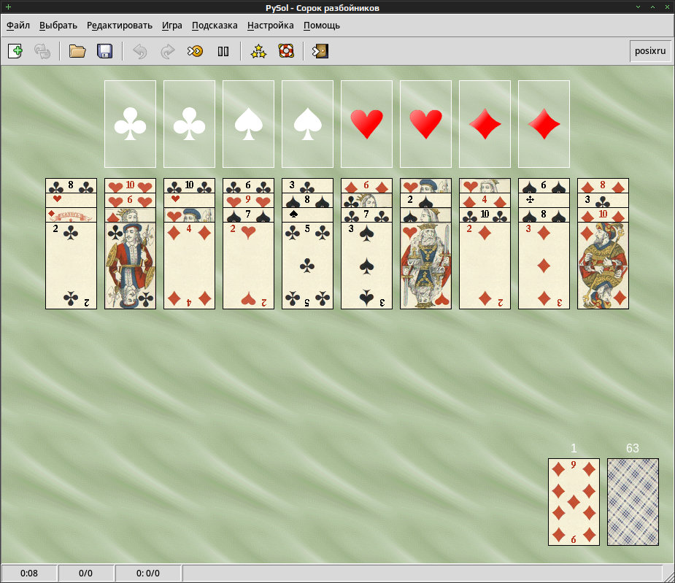Open the Настройка menu

(270, 26)
